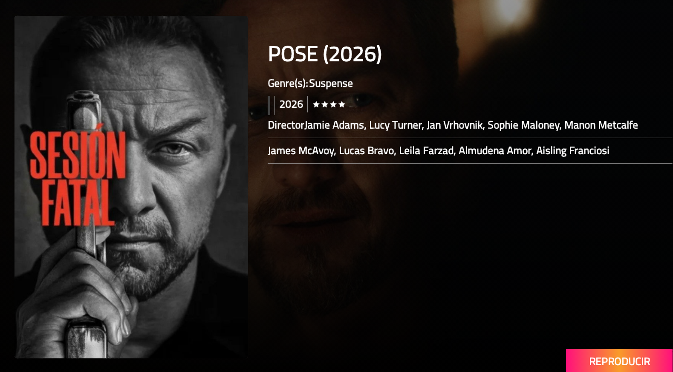Open director Jamie Adams link
This screenshot has width=673, height=372.
click(335, 125)
